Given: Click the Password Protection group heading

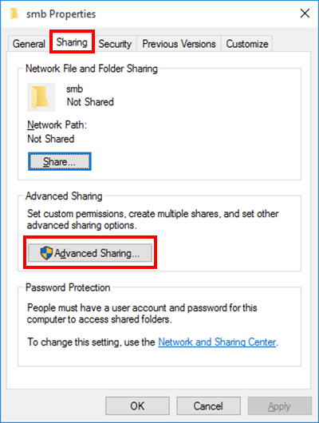Looking at the screenshot, I should (x=68, y=287).
